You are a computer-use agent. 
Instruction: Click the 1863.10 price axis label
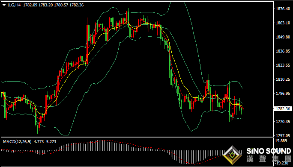click(283, 23)
